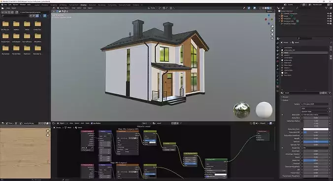Open the World properties tab icon
The width and height of the screenshot is (333, 181).
pyautogui.click(x=277, y=62)
